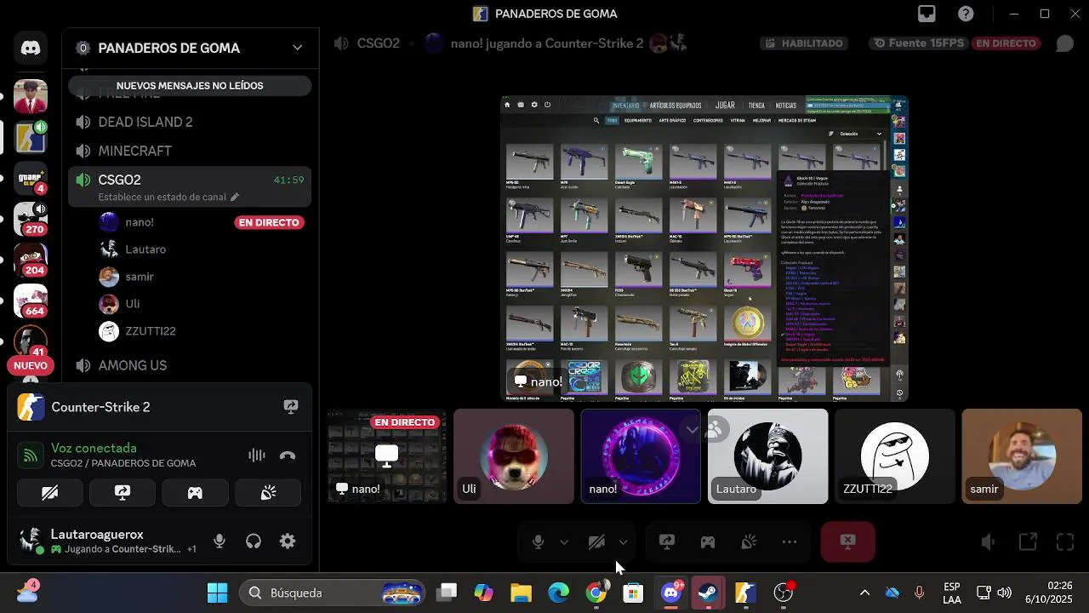Click the red disconnect call button

847,541
